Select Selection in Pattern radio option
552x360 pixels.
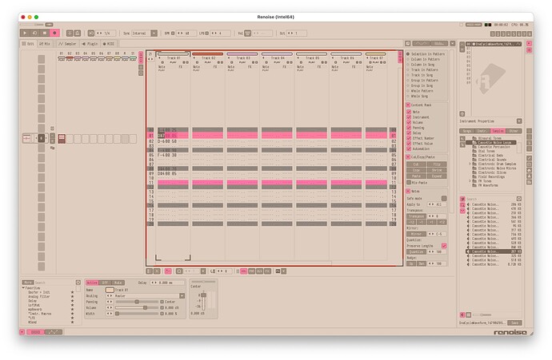pyautogui.click(x=426, y=54)
